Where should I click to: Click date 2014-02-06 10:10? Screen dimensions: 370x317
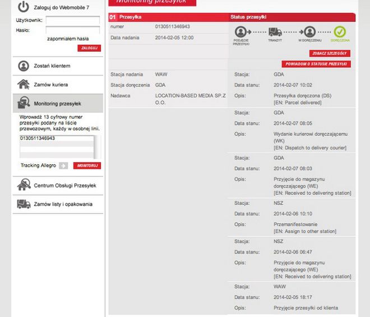click(x=293, y=214)
